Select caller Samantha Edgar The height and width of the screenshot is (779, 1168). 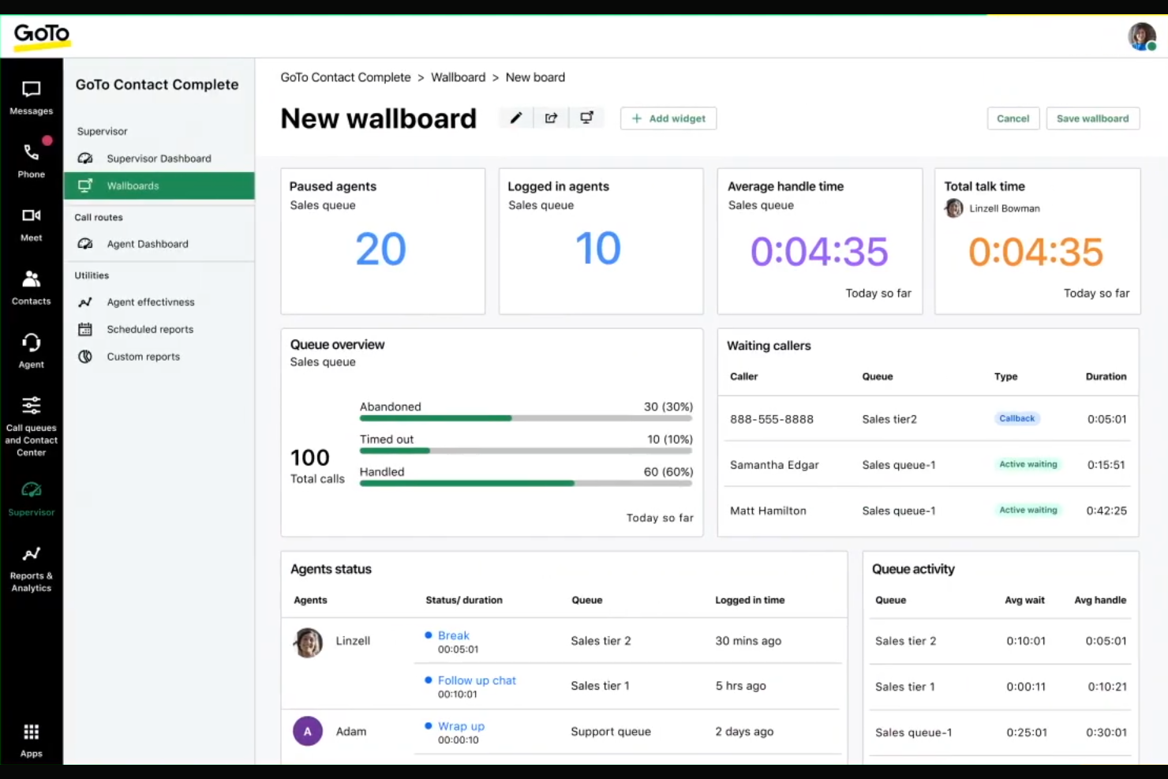coord(774,465)
